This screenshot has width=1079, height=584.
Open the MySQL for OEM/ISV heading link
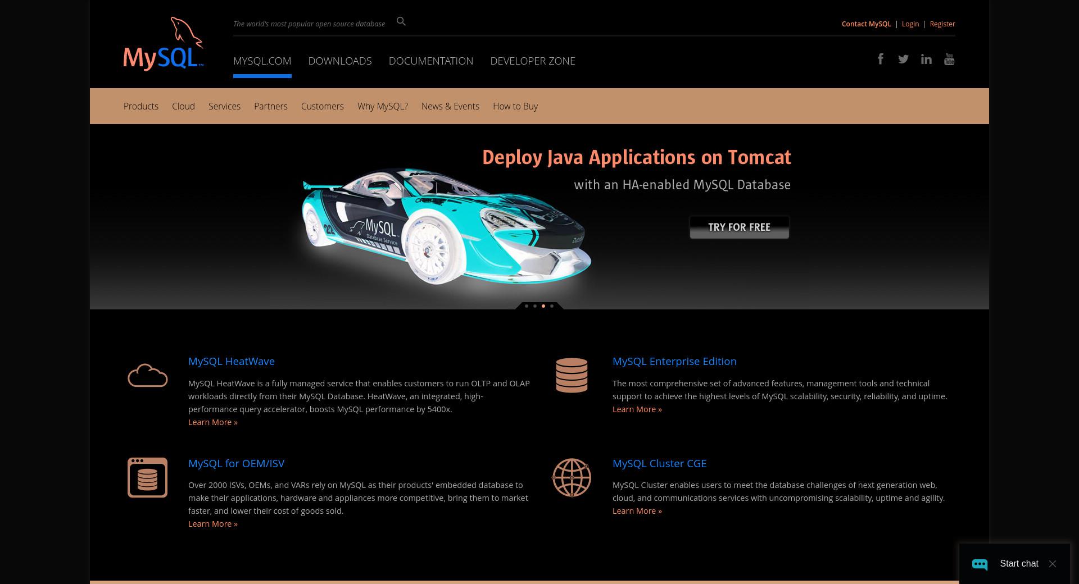236,463
